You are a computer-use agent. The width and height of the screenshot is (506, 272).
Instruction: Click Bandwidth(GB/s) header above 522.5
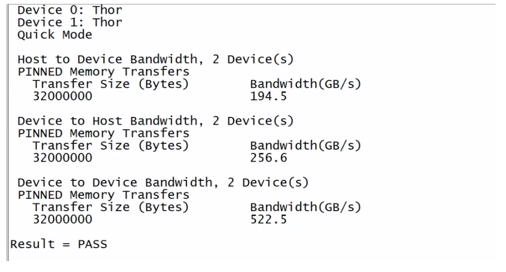pyautogui.click(x=305, y=207)
